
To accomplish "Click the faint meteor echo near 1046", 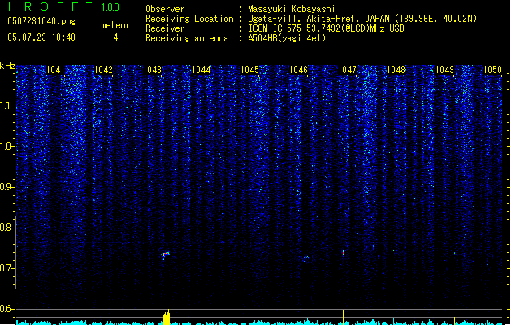I will pos(305,258).
